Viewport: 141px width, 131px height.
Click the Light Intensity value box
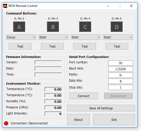point(53,114)
